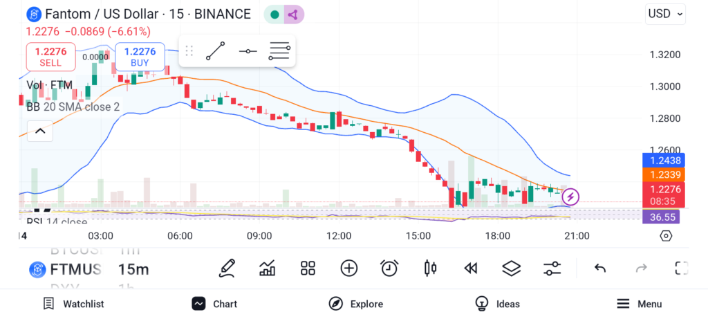Tap the BUY 1.2276 button
The height and width of the screenshot is (319, 708).
(x=140, y=56)
